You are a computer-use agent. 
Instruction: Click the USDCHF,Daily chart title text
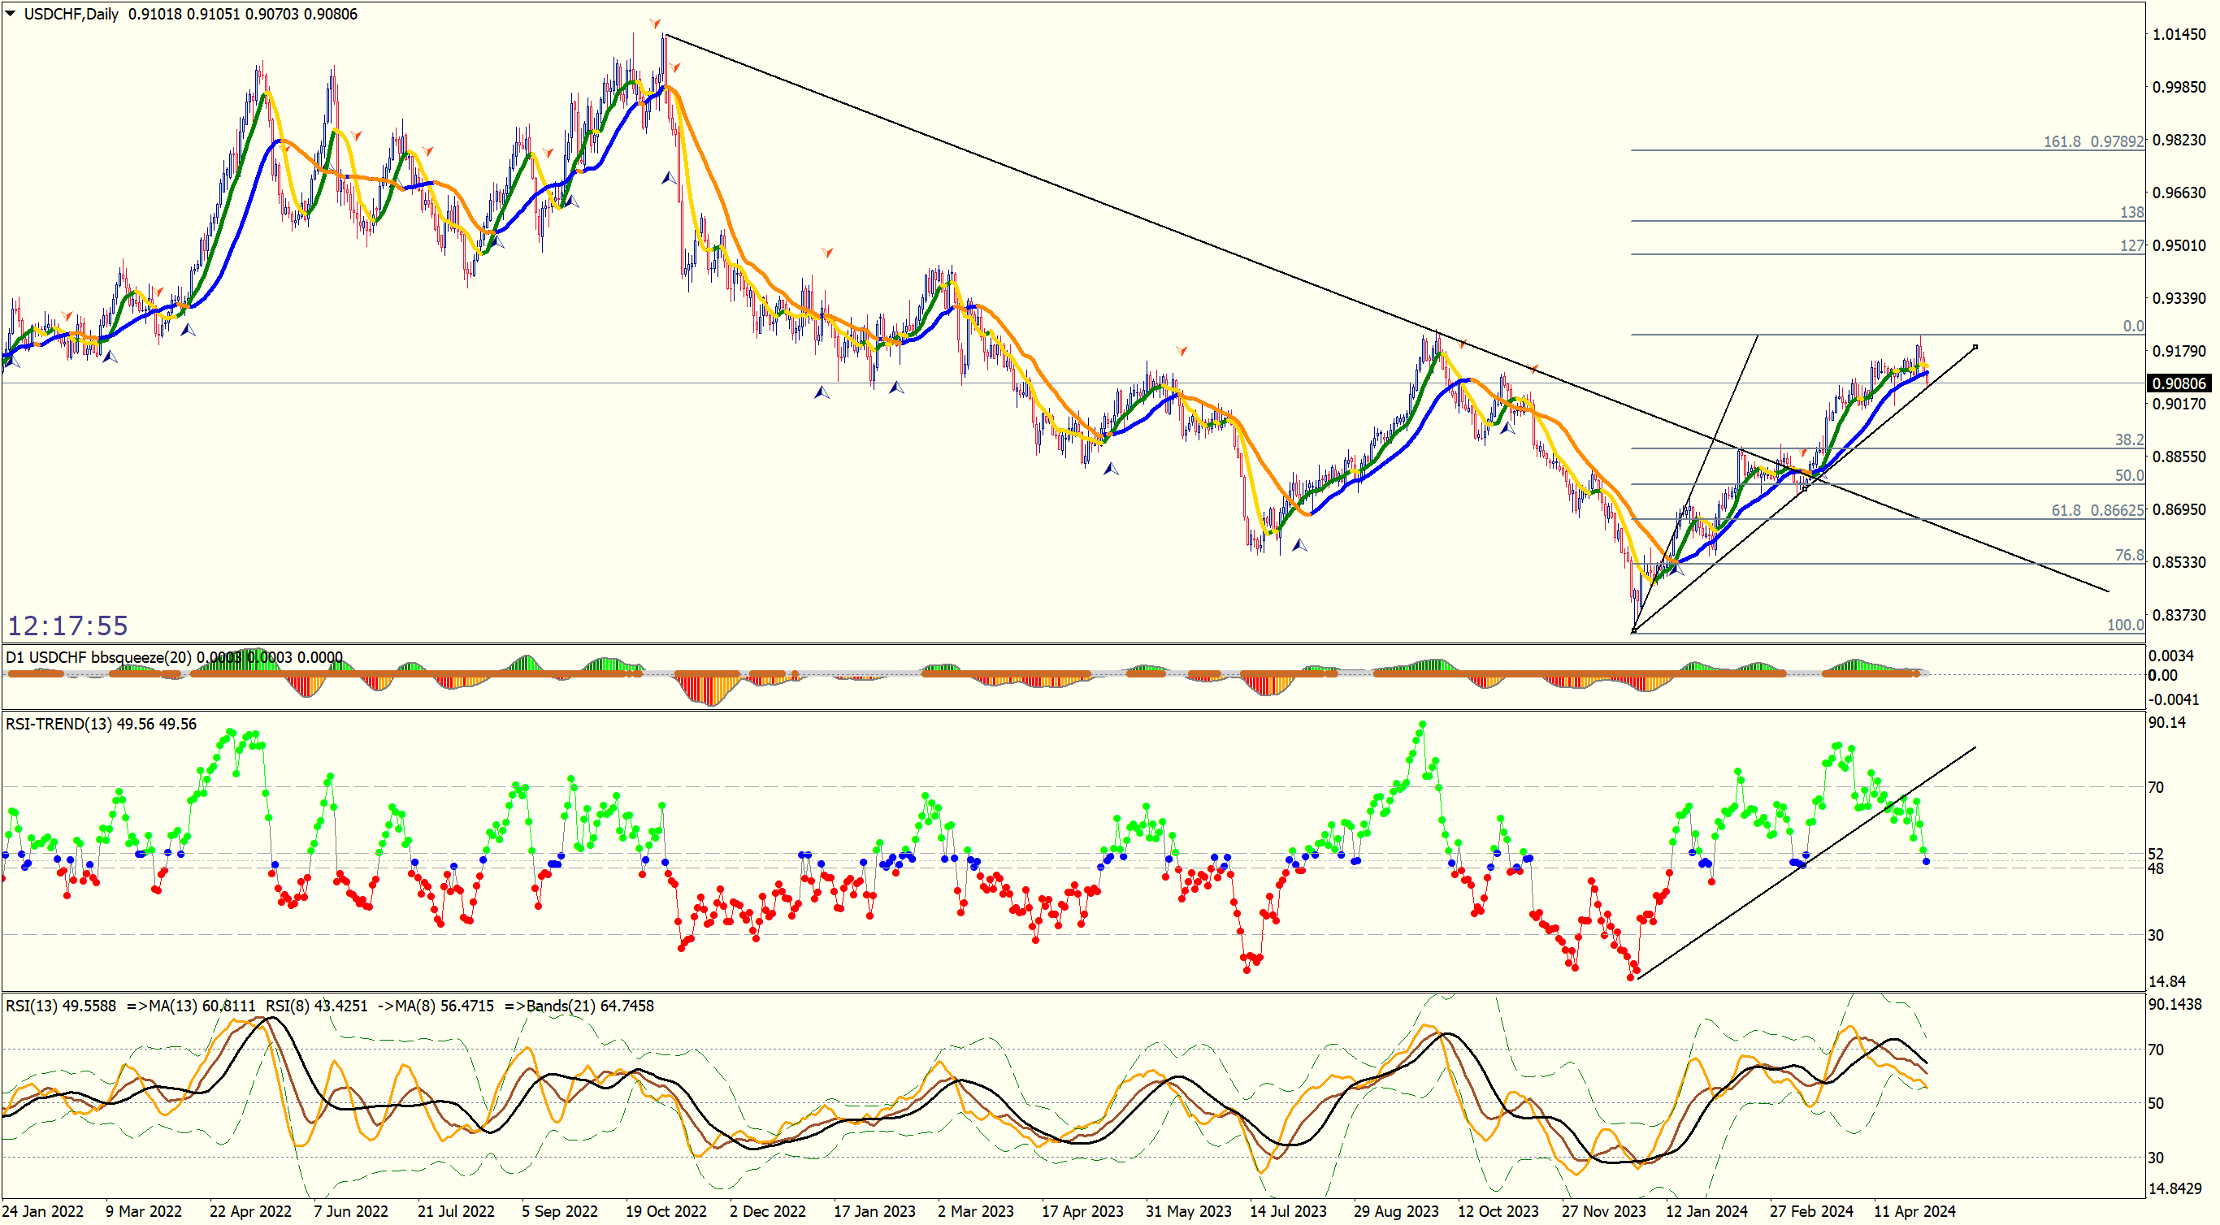click(72, 14)
